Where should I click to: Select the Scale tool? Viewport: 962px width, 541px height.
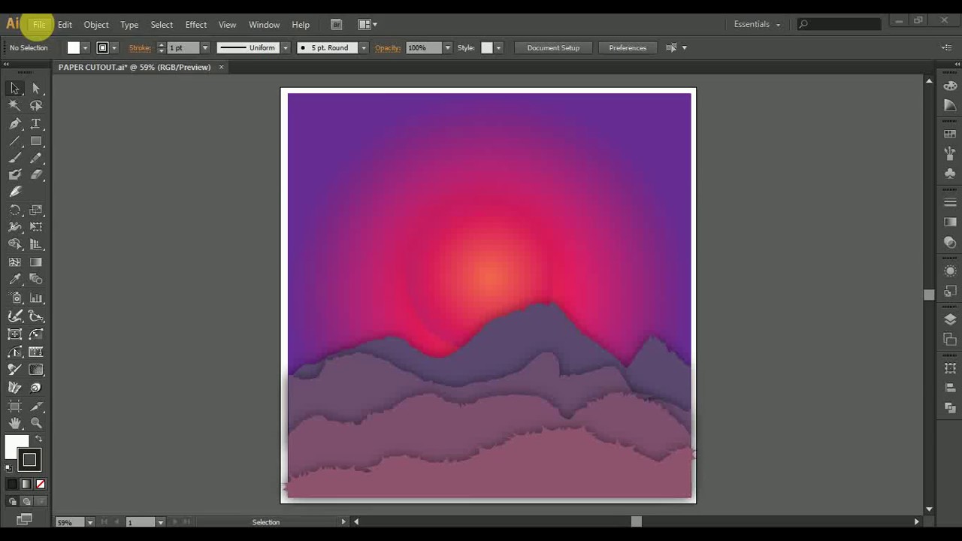click(x=36, y=210)
